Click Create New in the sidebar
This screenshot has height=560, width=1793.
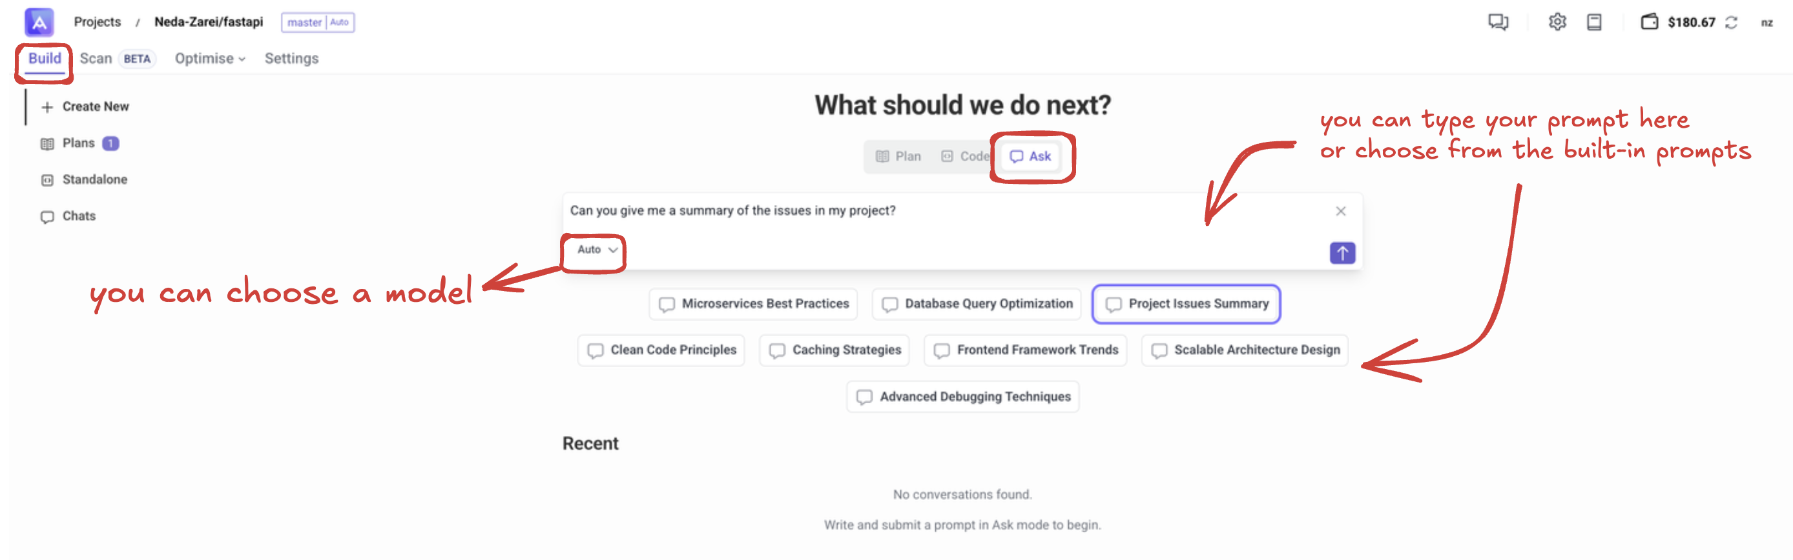pos(86,106)
